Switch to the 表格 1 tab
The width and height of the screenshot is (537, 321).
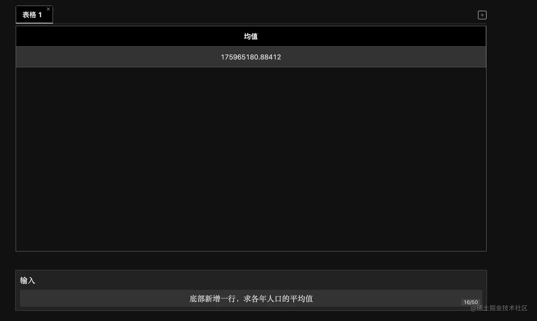click(x=32, y=15)
